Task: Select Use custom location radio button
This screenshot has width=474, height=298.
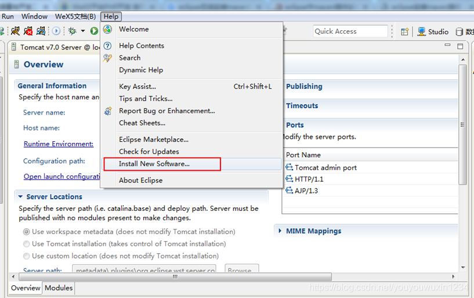Action: click(x=27, y=256)
